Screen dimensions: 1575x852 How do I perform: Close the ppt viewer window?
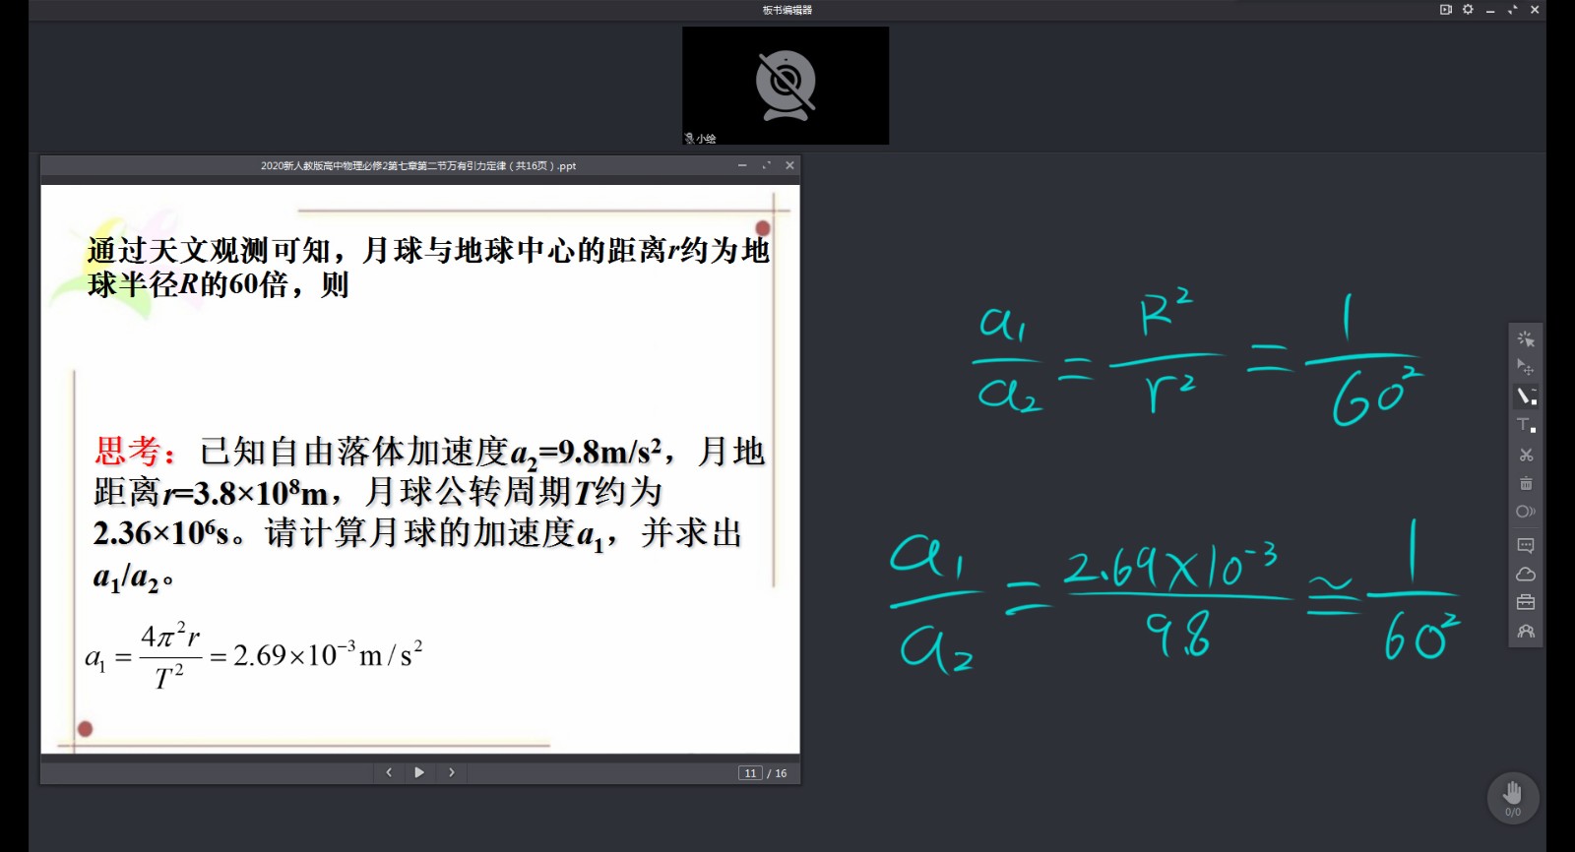click(789, 165)
